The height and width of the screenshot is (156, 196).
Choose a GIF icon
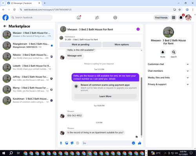pyautogui.click(x=78, y=143)
